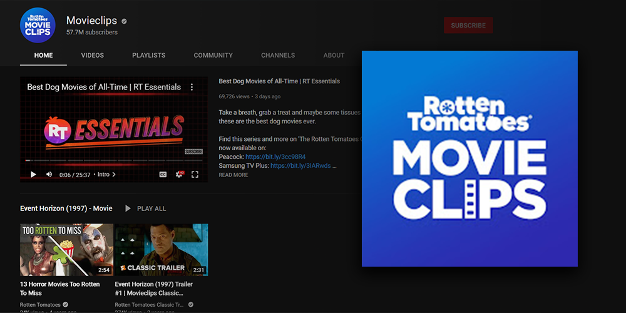Seek on the video progress bar

point(114,160)
